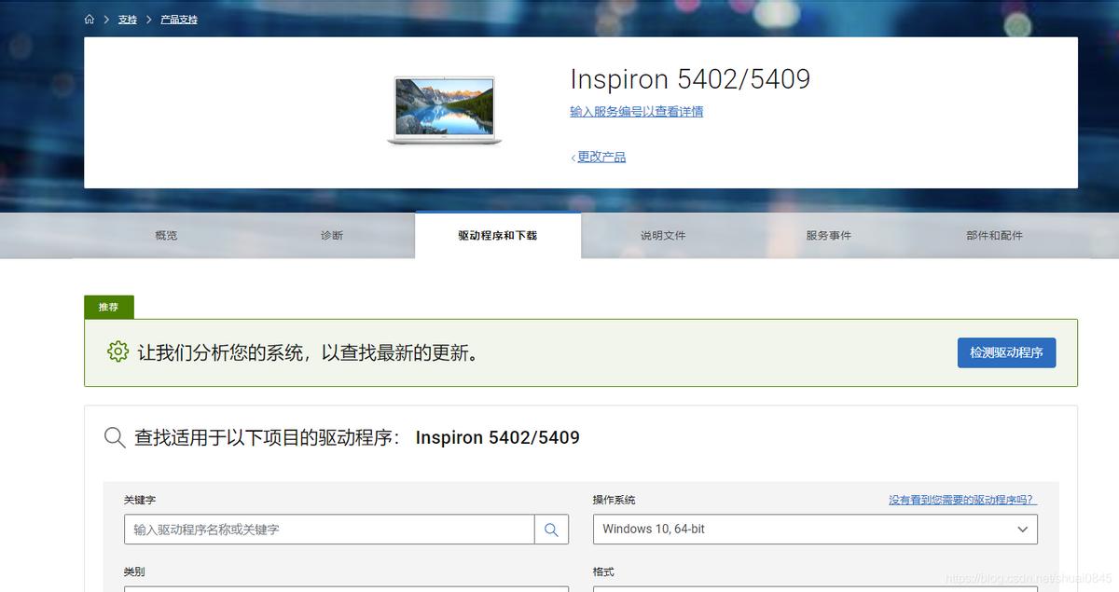Click the home icon in the breadcrumb

tap(90, 19)
